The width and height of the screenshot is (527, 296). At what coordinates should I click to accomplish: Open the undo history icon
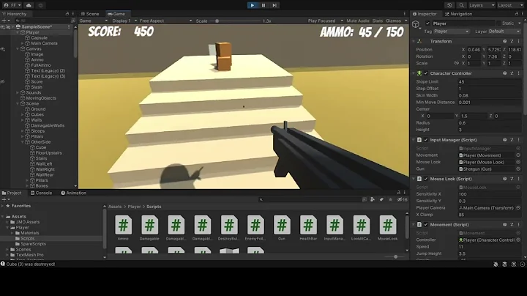click(449, 5)
